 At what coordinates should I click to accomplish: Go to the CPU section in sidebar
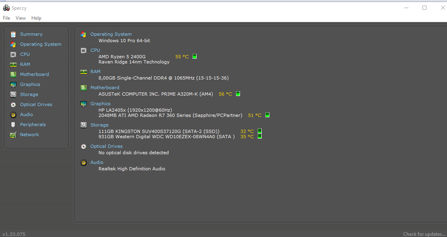[25, 54]
